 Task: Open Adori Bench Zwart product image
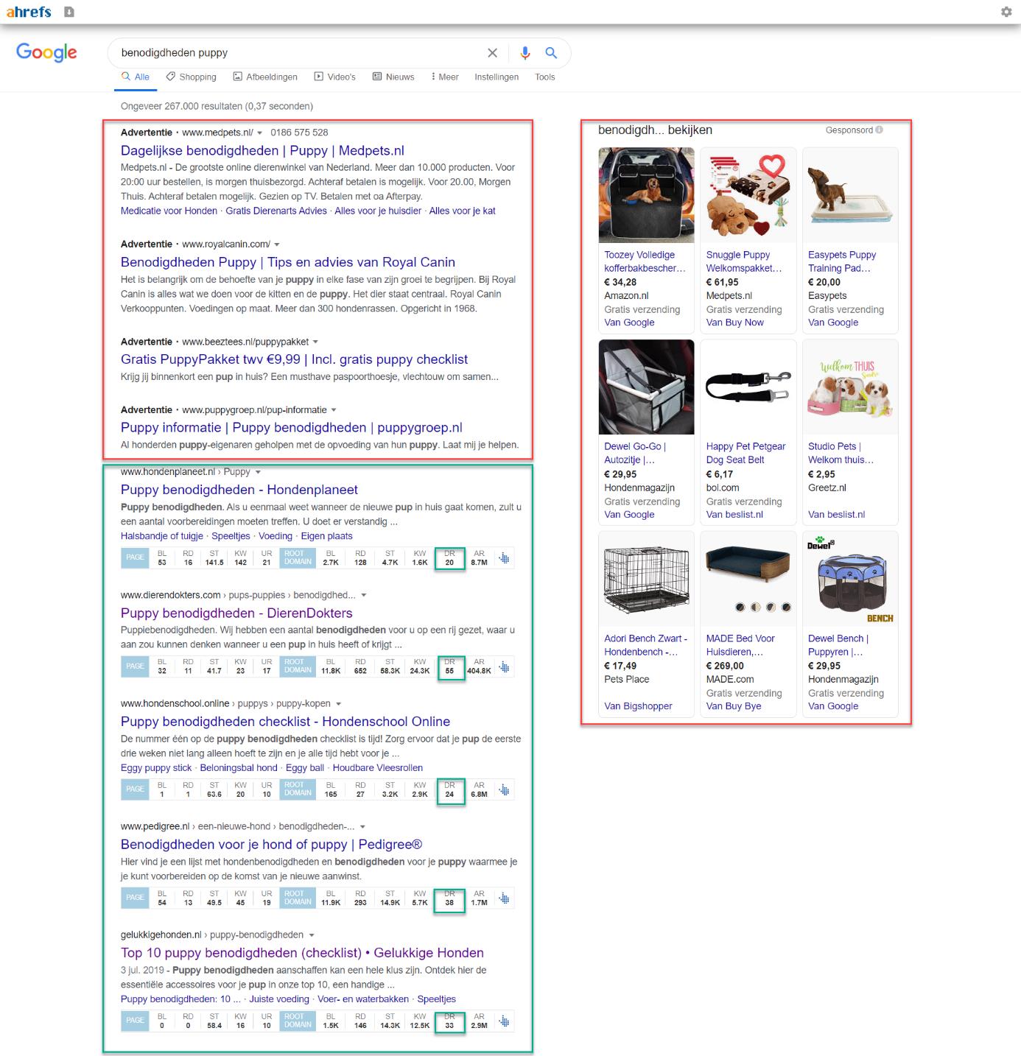tap(646, 579)
